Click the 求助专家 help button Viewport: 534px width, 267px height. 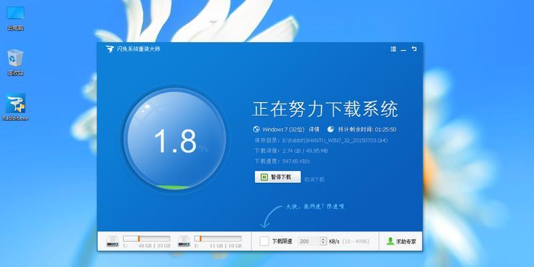[x=401, y=242]
